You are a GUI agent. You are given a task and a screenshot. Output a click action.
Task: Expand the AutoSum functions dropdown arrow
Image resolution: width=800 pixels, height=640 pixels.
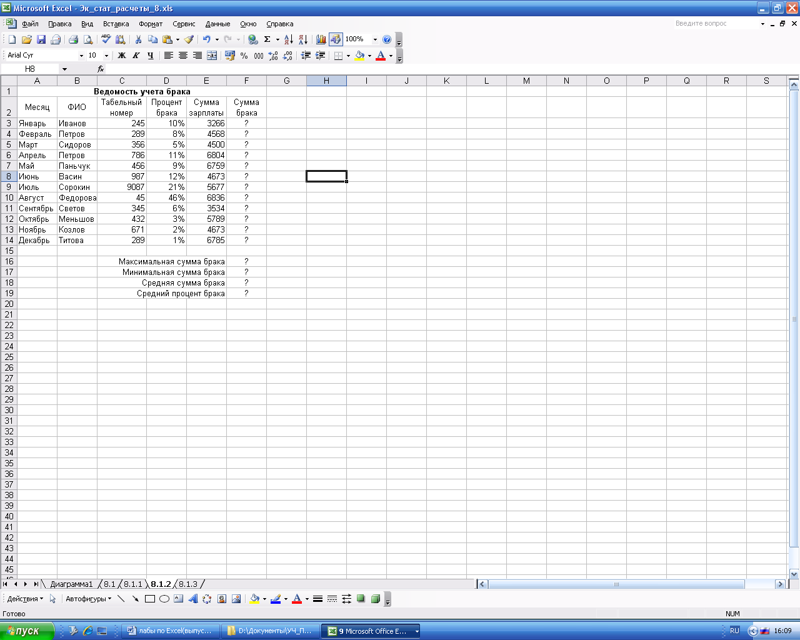[277, 39]
